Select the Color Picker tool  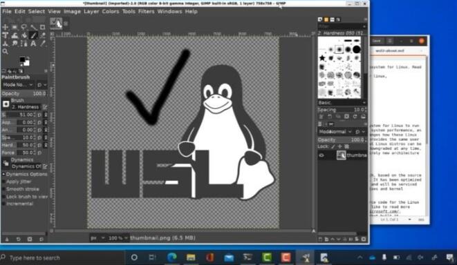pos(43,43)
